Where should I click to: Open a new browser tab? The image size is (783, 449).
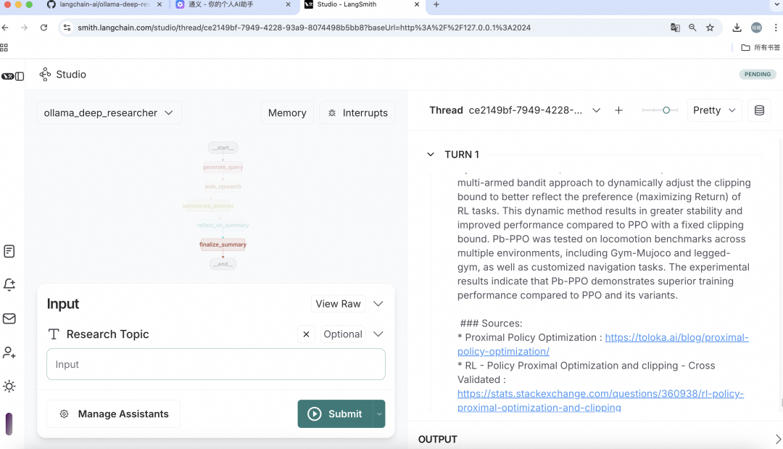[x=436, y=4]
